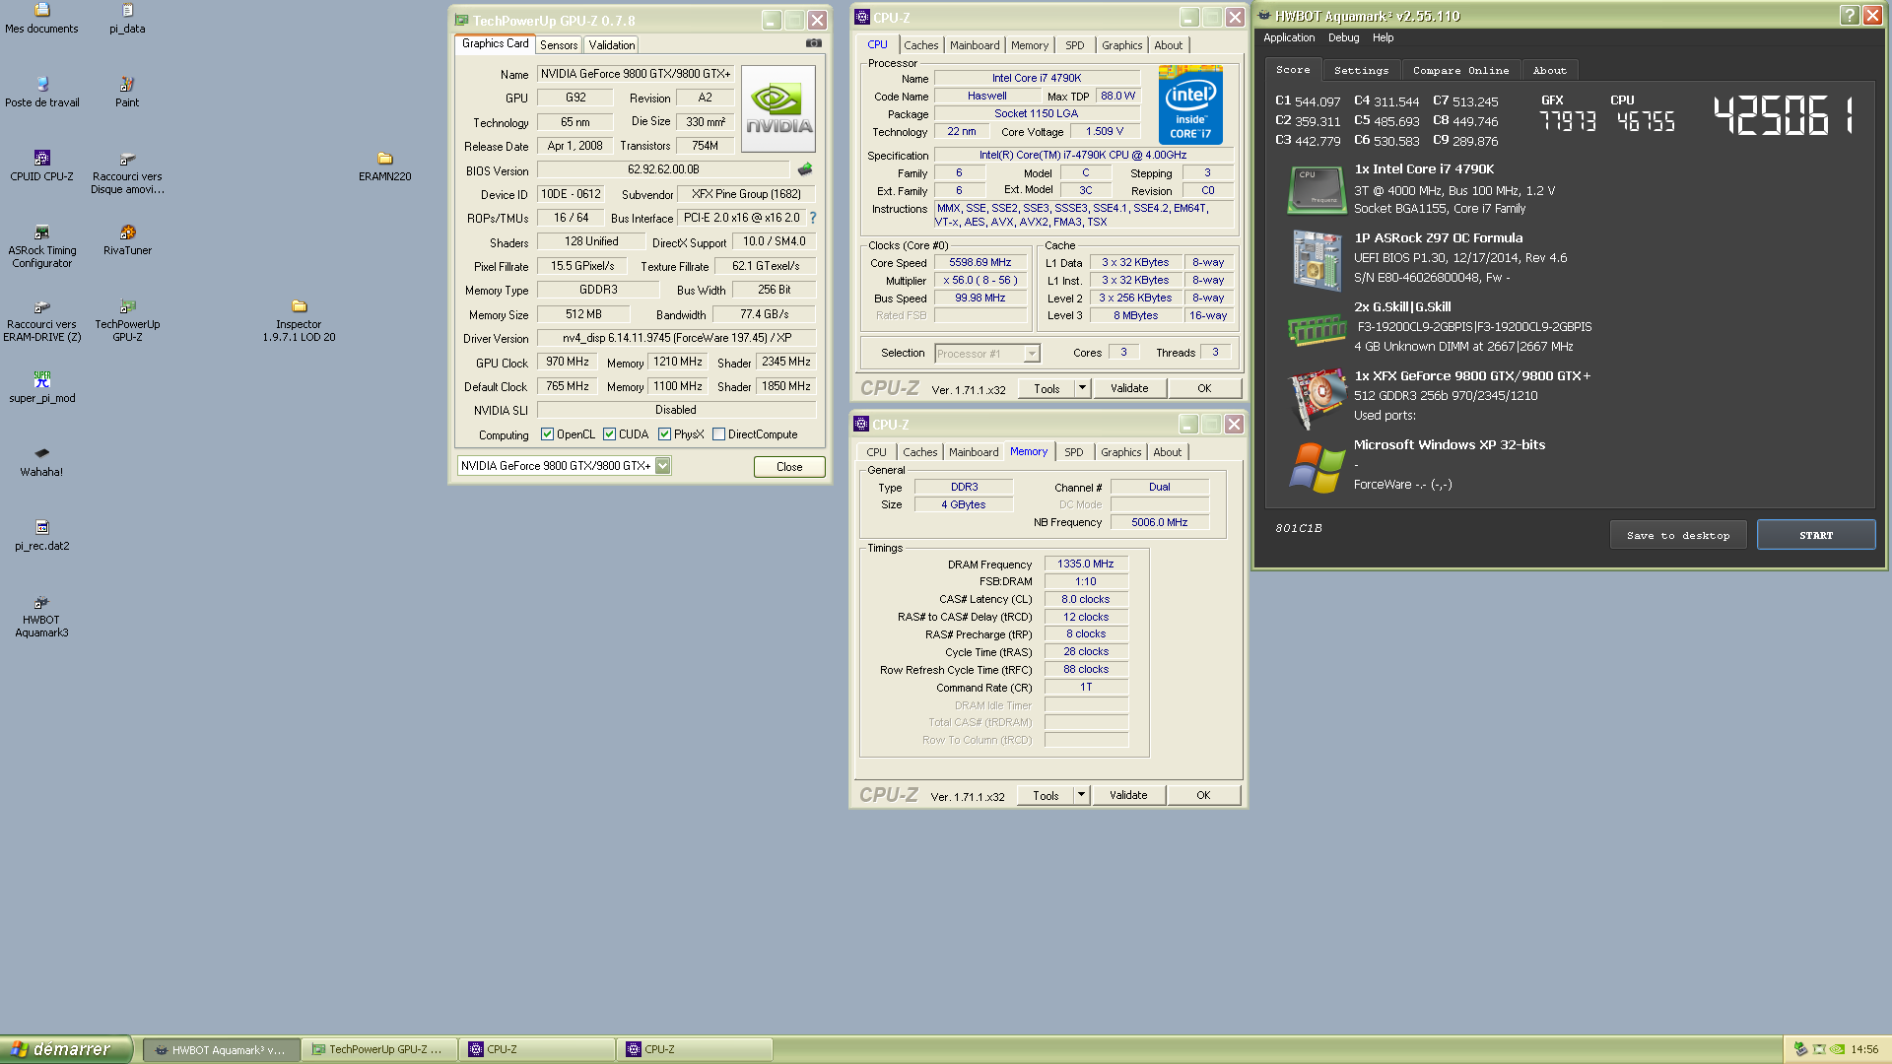
Task: Open the pi_data desktop icon
Action: (127, 19)
